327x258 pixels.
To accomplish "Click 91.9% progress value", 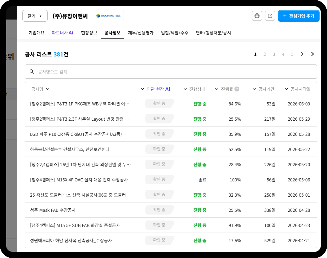I will coord(235,225).
